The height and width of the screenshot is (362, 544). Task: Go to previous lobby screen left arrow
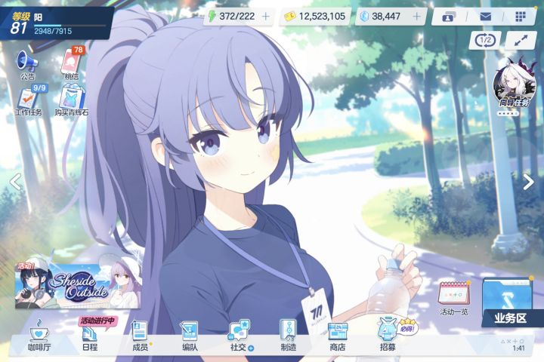pos(16,182)
